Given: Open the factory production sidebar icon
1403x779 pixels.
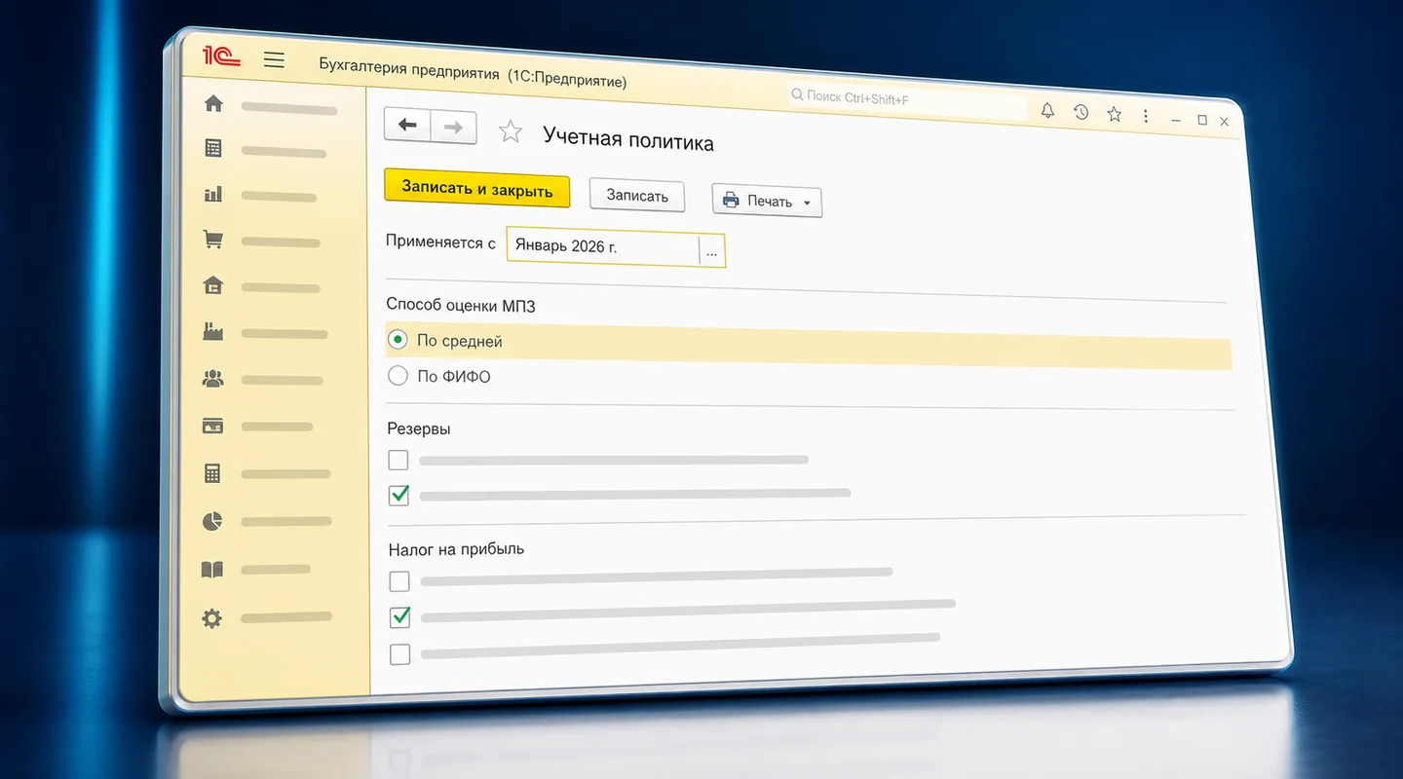Looking at the screenshot, I should tap(212, 331).
